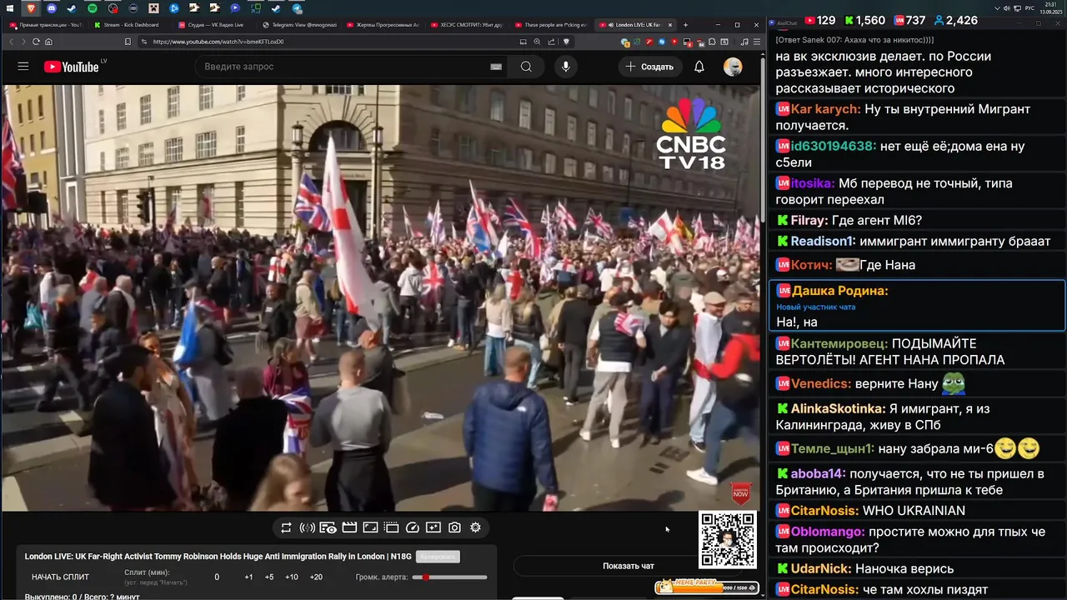The image size is (1067, 600).
Task: Click the VK Live viewer count 737
Action: (909, 20)
